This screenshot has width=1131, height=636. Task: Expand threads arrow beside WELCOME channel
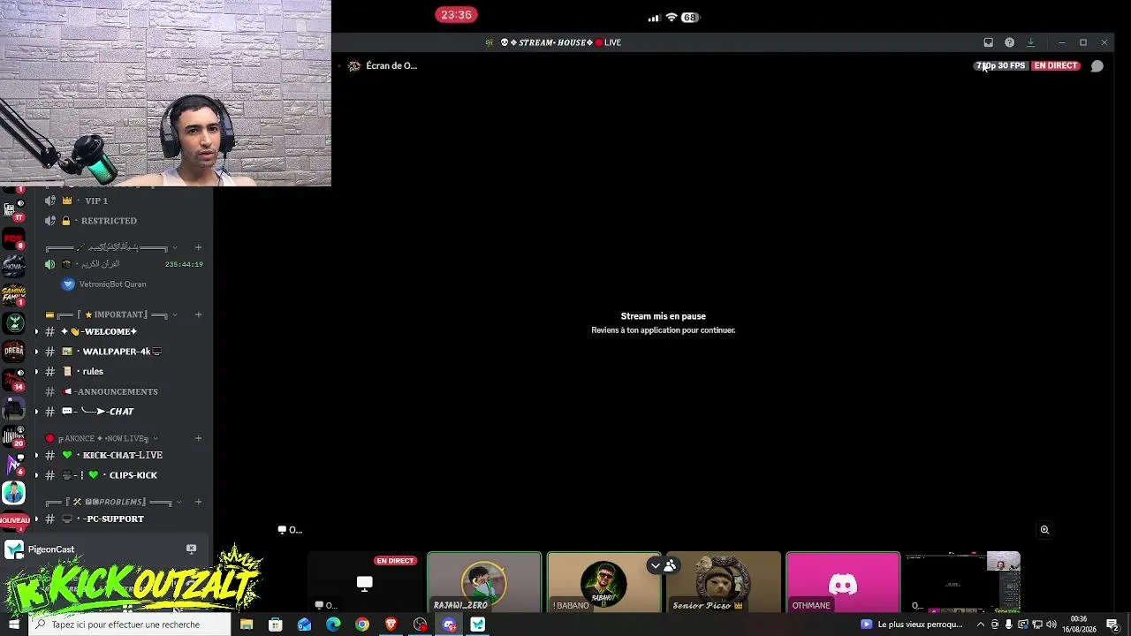tap(36, 331)
